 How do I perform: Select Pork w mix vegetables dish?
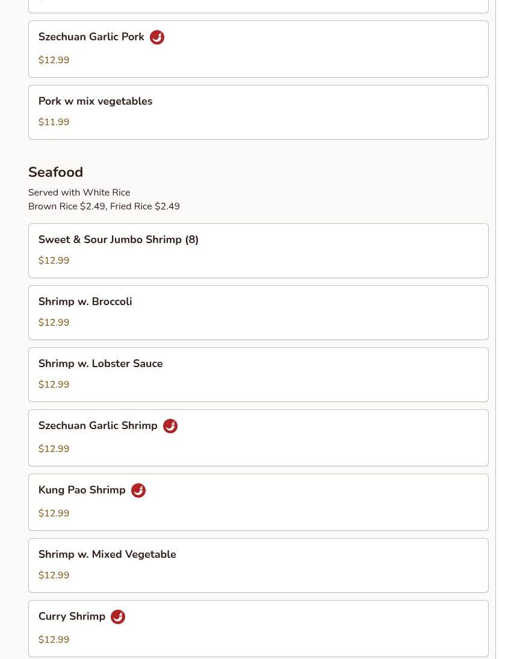[x=95, y=101]
